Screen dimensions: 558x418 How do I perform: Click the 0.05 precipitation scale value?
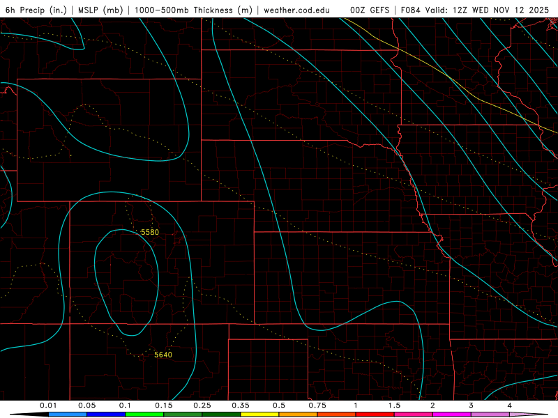[86, 405]
